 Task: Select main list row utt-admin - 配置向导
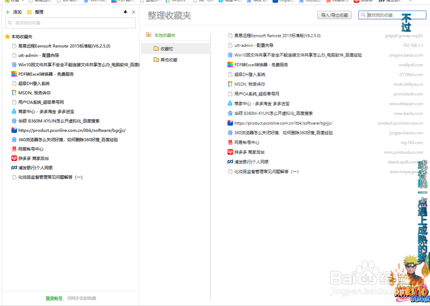click(x=325, y=45)
